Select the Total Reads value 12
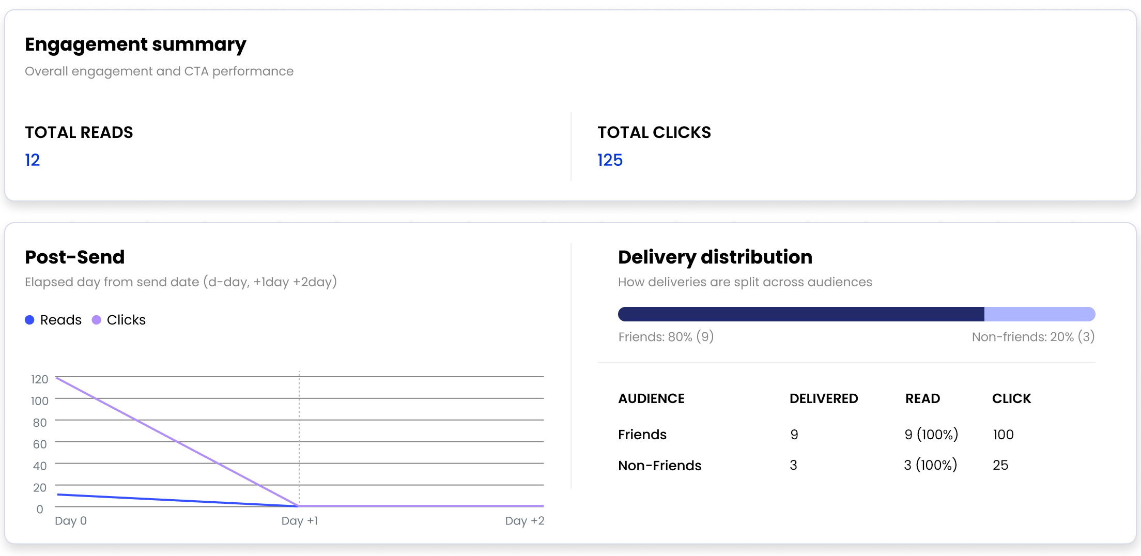This screenshot has height=556, width=1141. [x=32, y=160]
